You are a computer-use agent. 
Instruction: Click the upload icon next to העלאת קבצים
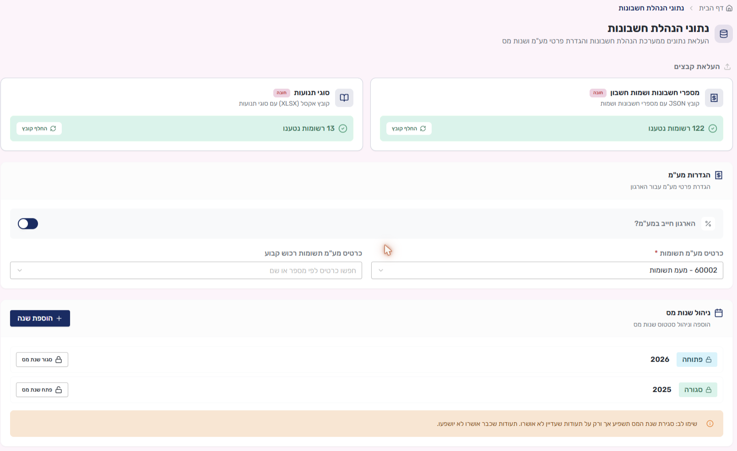727,67
